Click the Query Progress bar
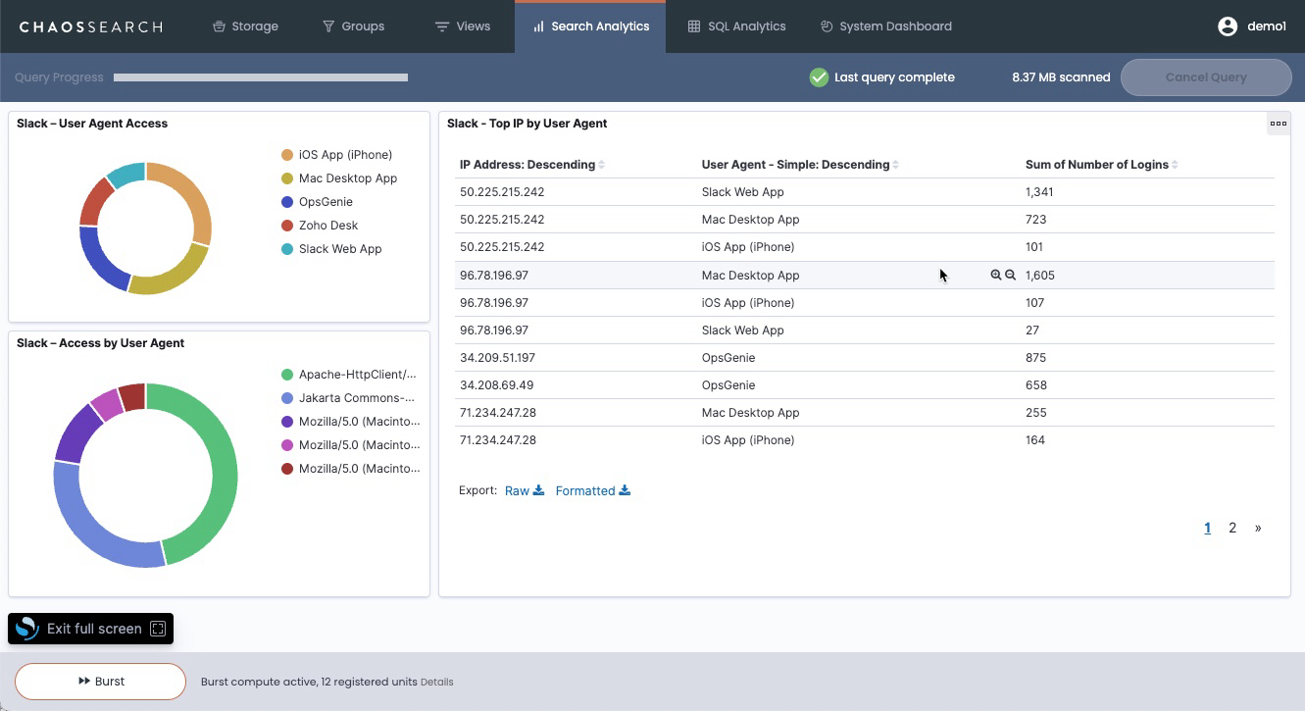 (261, 76)
